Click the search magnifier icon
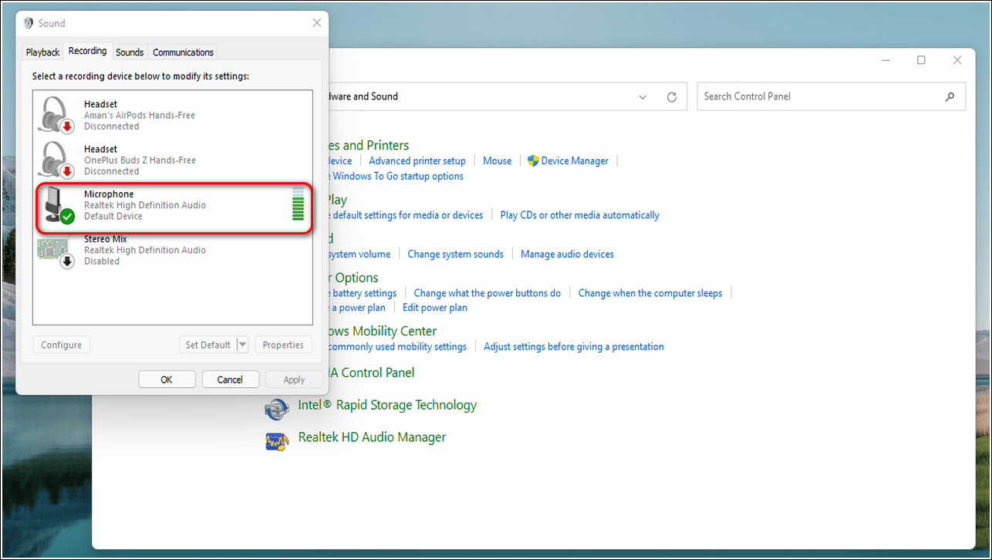This screenshot has width=992, height=560. coord(950,97)
